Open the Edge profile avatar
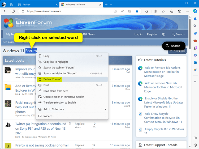This screenshot has width=199, height=149. 4,5
